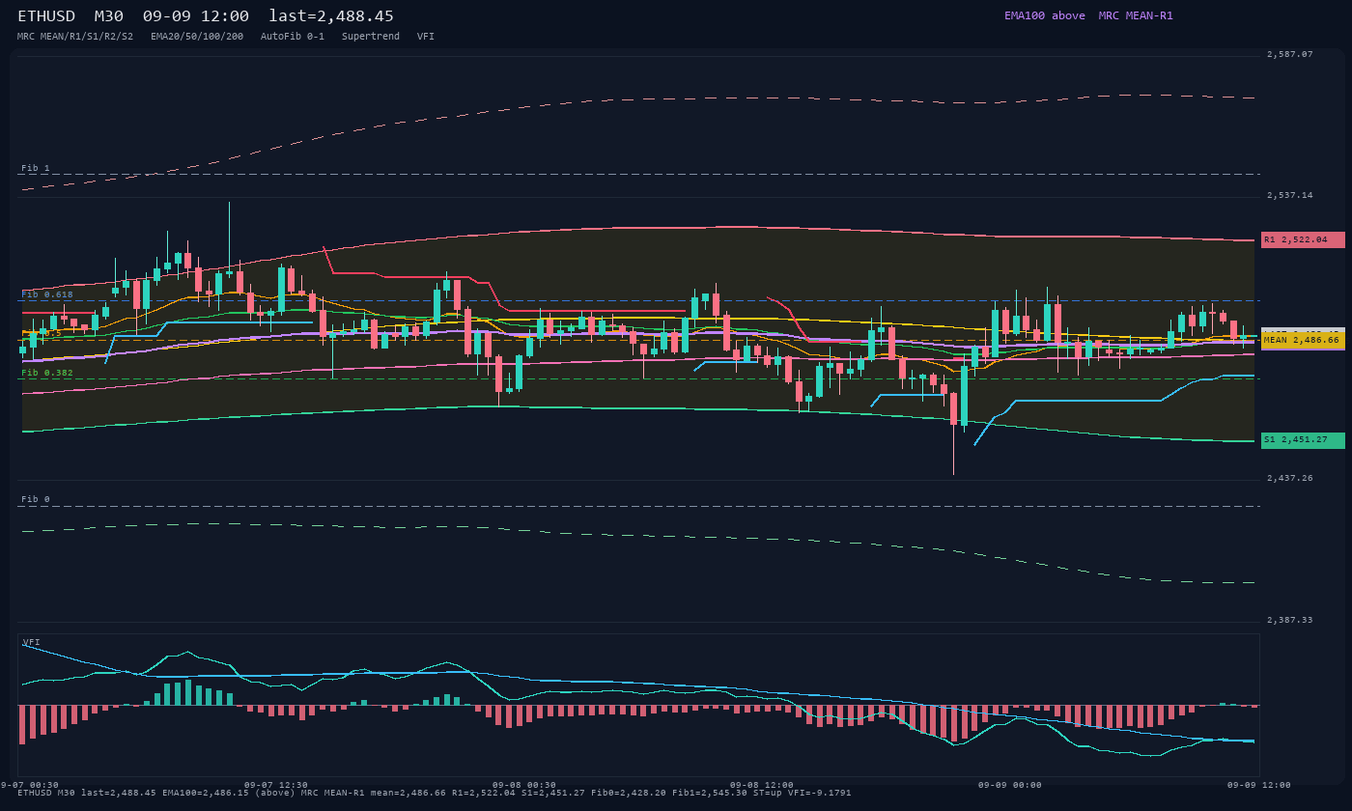Click the purple MRC MEAN-R1 text at top right
This screenshot has height=811, width=1352.
pos(1136,15)
